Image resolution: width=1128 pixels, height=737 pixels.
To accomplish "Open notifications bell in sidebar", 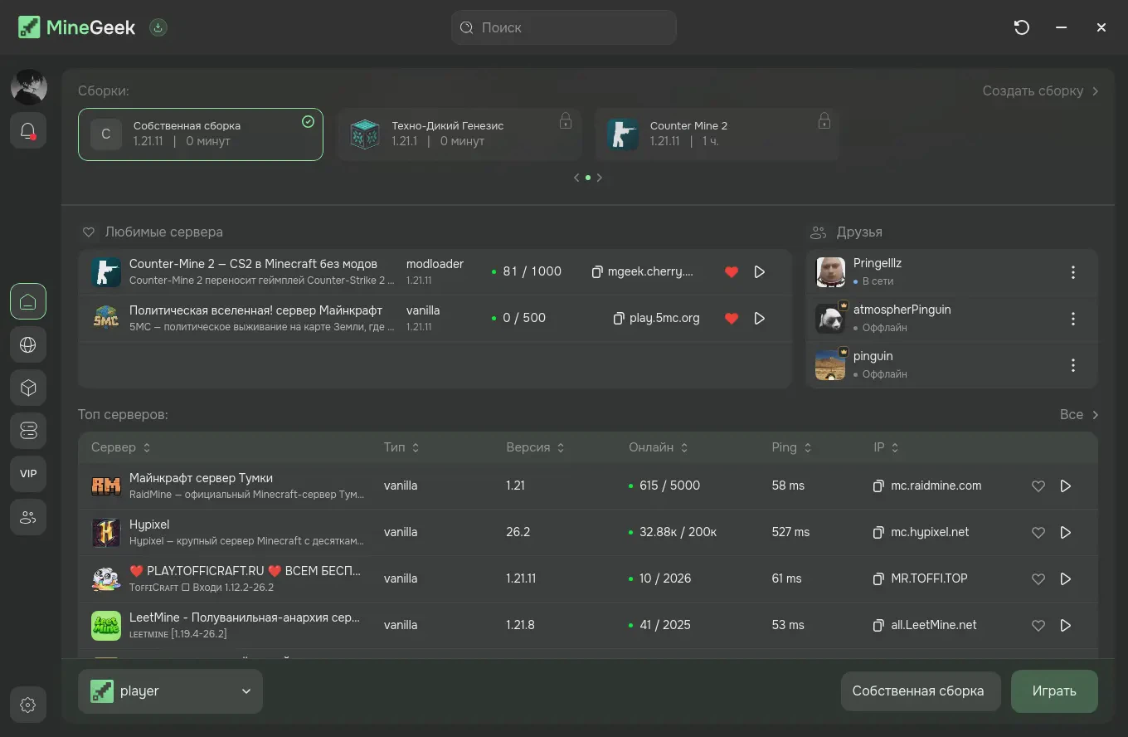I will click(28, 130).
